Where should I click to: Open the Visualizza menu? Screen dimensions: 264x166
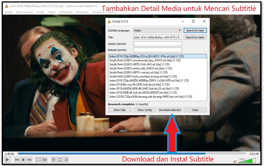point(98,12)
